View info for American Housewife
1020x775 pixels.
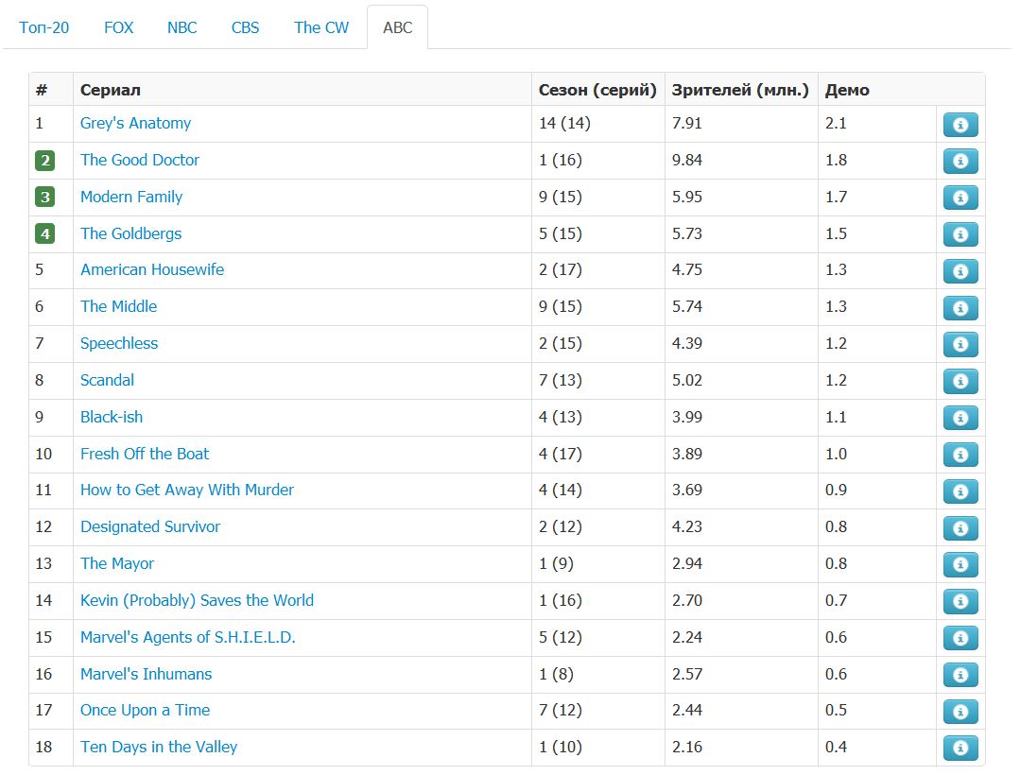click(960, 271)
